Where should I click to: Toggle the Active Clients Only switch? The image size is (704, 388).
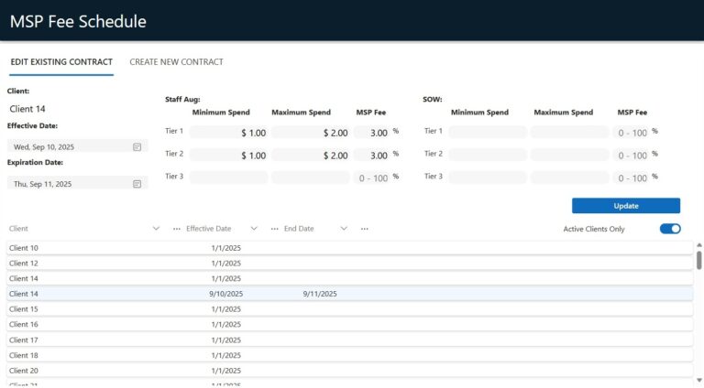[670, 229]
